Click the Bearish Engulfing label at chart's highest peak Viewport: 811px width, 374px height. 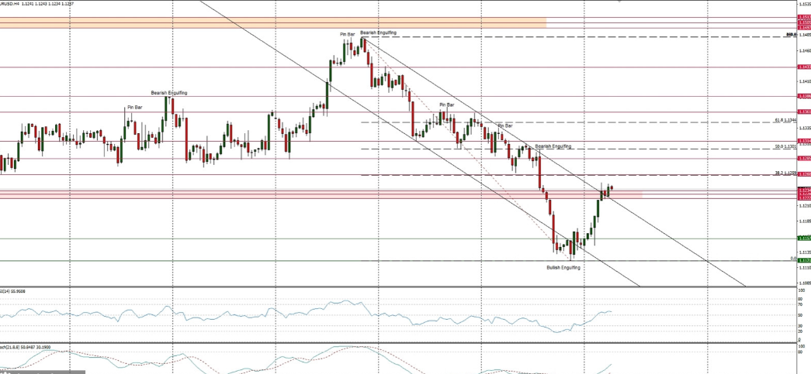tap(378, 33)
